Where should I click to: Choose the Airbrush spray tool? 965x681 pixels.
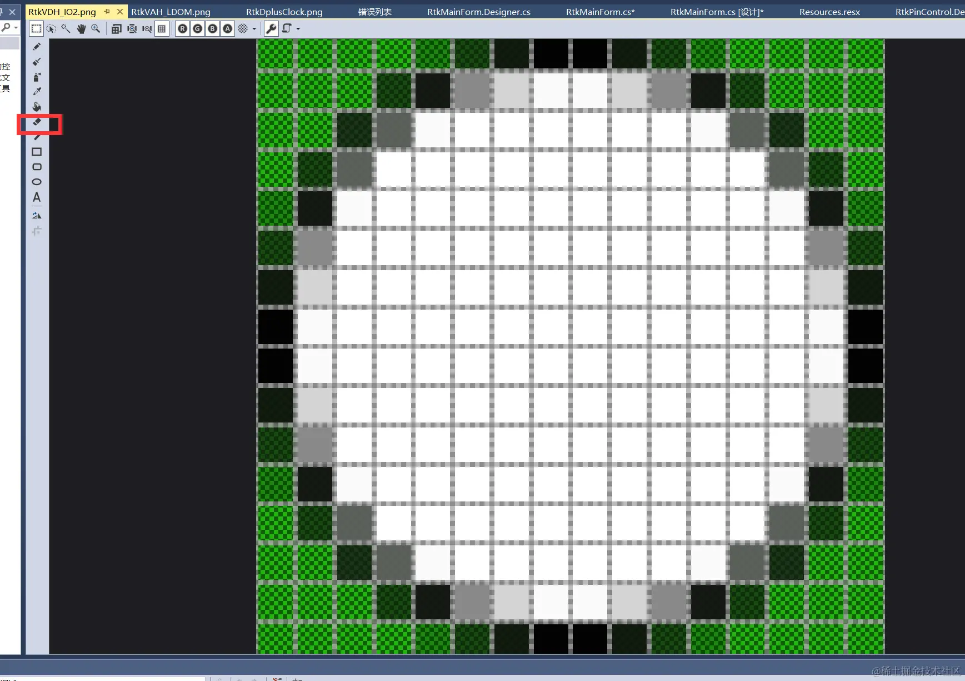(x=37, y=77)
